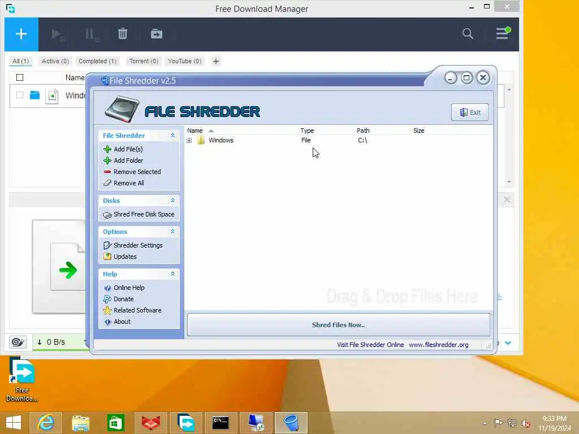This screenshot has width=579, height=434.
Task: Tick the checkbox of the Windows download row
Action: pyautogui.click(x=20, y=95)
